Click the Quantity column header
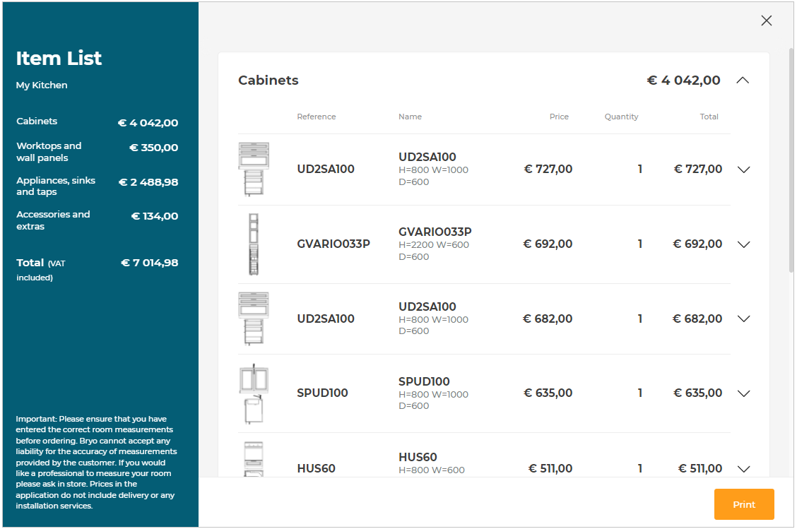Screen dimensions: 797x529 pyautogui.click(x=621, y=117)
